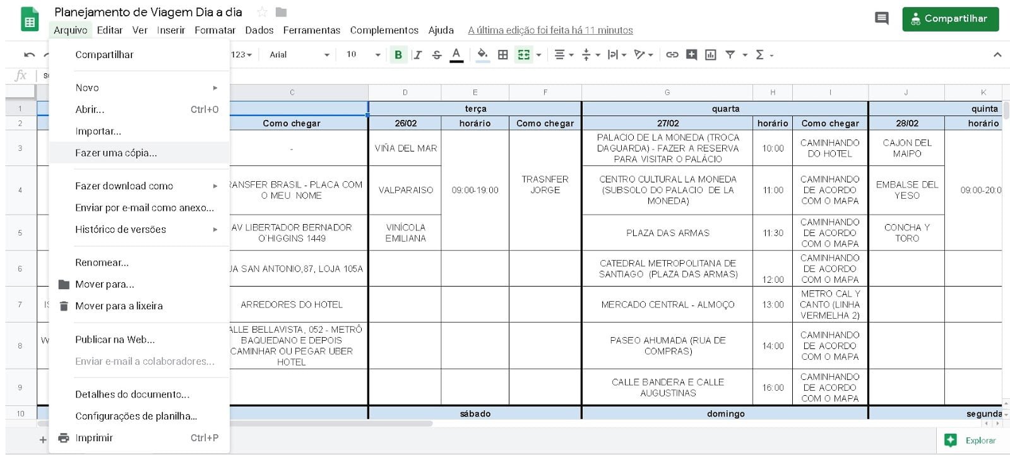Choose Fazer uma cópia...
Viewport: 1010px width, 457px height.
point(140,153)
